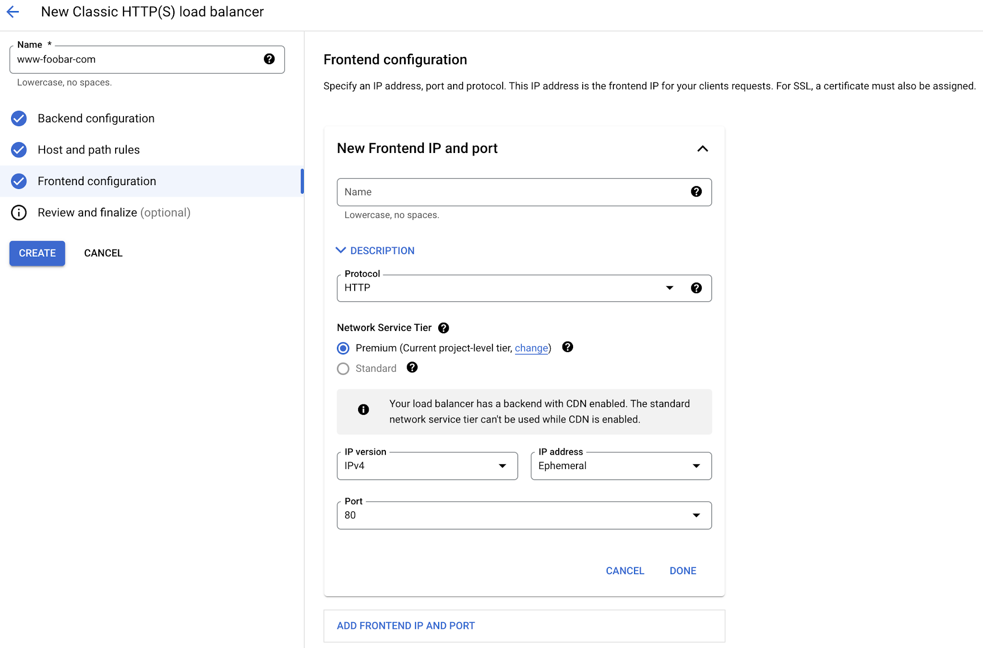Open the Port dropdown
The image size is (983, 648).
click(524, 516)
